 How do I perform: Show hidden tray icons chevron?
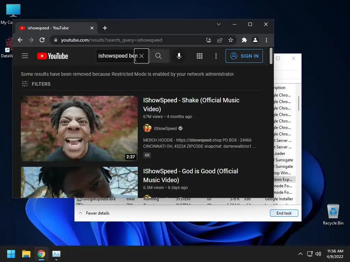[300, 254]
